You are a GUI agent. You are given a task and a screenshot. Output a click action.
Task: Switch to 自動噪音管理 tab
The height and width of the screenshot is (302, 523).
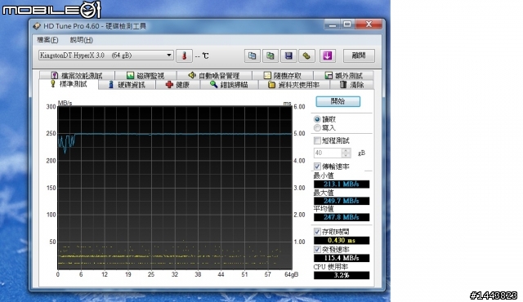(x=214, y=76)
